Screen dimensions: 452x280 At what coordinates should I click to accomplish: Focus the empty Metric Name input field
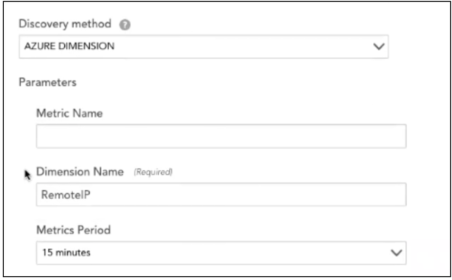pyautogui.click(x=221, y=136)
